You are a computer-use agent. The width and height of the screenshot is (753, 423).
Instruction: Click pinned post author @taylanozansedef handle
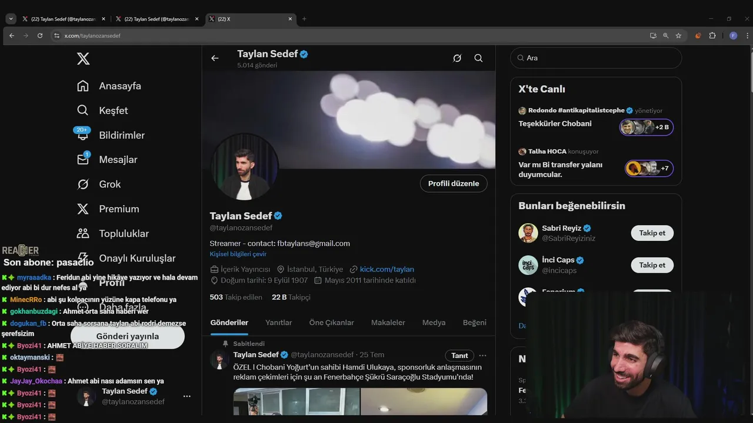point(322,355)
